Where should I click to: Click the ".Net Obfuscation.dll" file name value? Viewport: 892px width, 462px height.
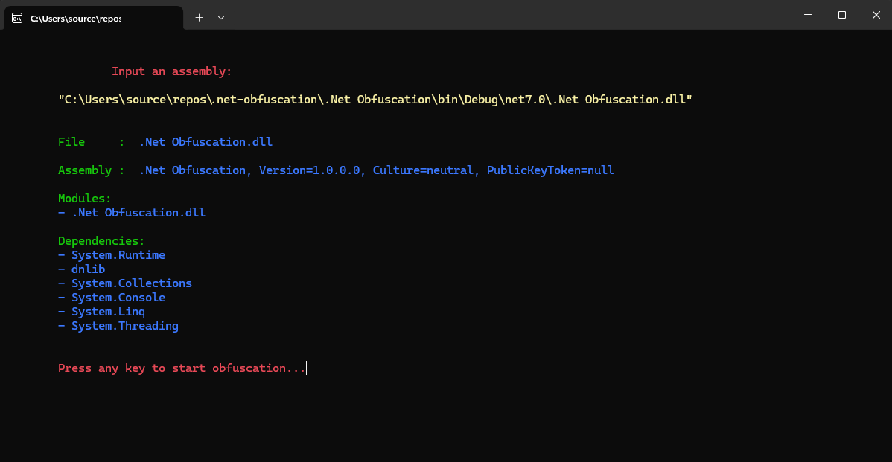click(x=206, y=142)
